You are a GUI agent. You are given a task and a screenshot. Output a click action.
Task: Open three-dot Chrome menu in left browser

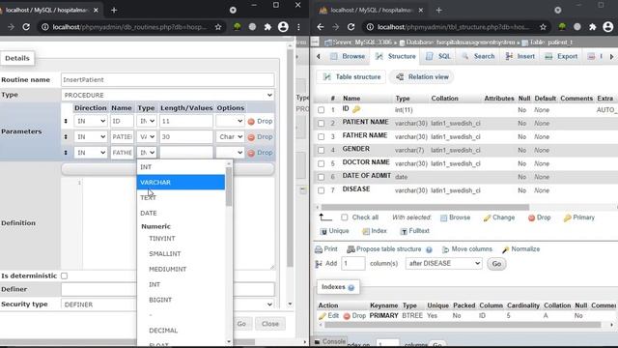(x=298, y=27)
